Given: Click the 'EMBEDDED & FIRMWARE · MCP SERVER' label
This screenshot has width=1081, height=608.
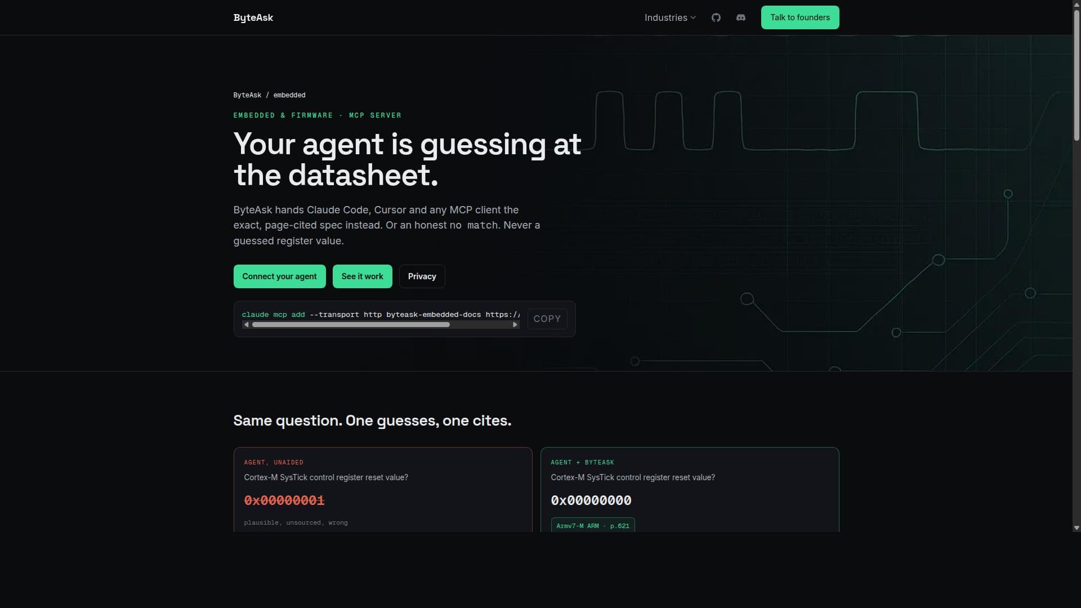Looking at the screenshot, I should point(318,115).
